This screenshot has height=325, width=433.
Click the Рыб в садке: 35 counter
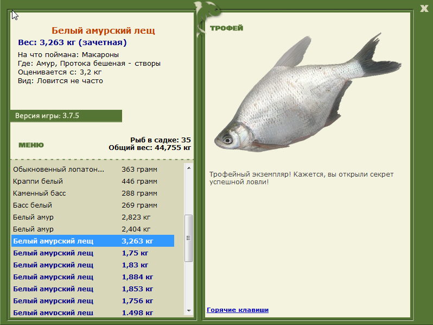(161, 140)
